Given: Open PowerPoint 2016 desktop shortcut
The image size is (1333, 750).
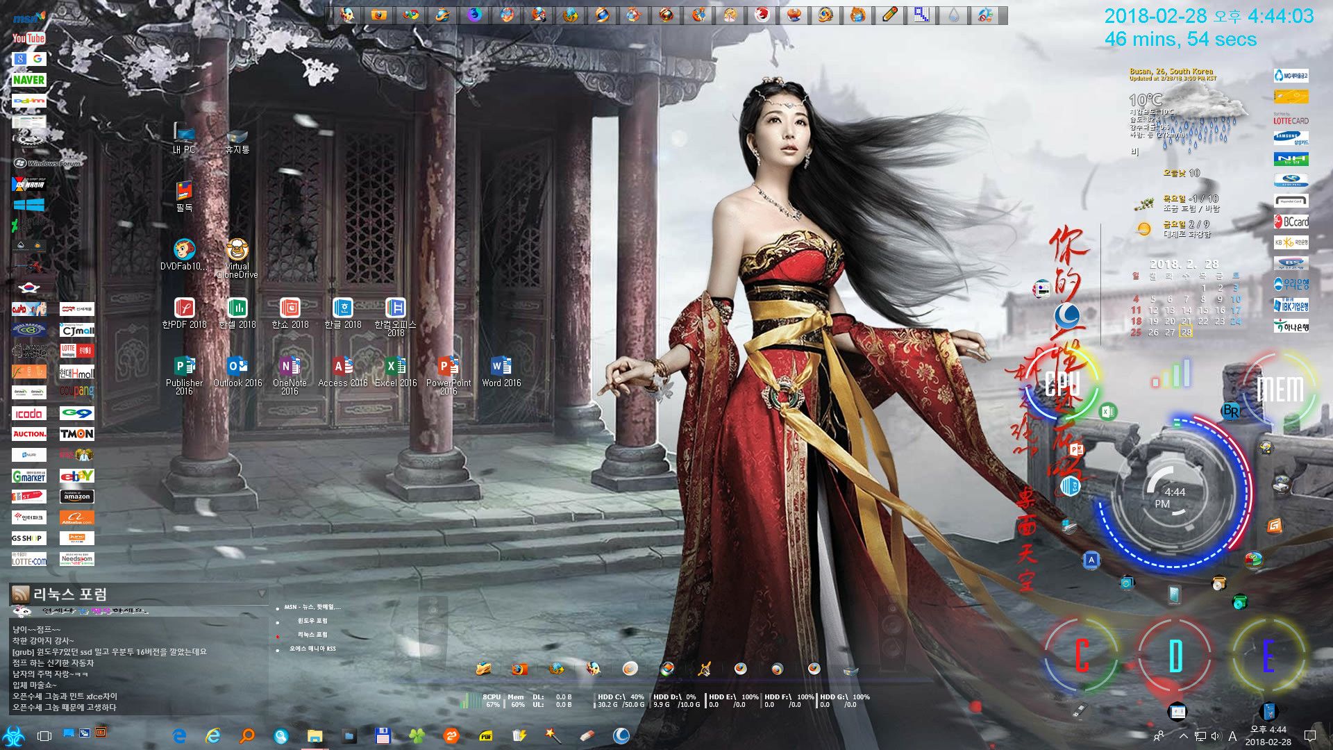Looking at the screenshot, I should [448, 375].
